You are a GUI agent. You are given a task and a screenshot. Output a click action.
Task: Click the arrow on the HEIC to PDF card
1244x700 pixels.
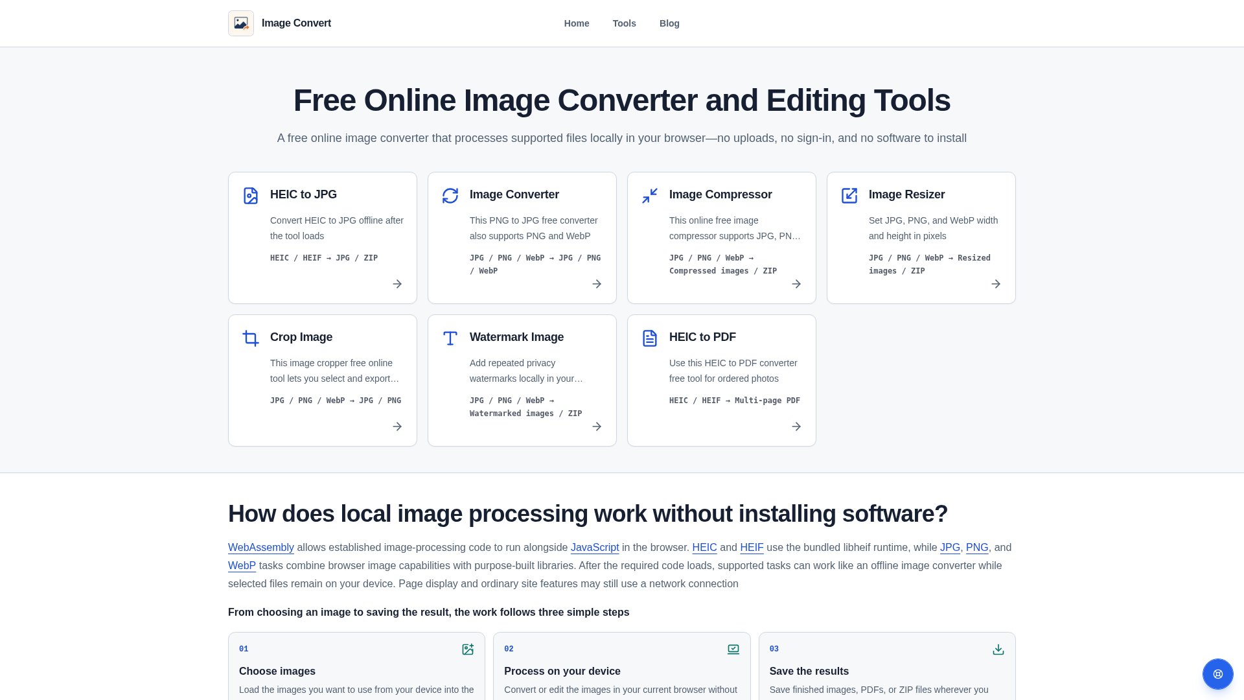796,426
